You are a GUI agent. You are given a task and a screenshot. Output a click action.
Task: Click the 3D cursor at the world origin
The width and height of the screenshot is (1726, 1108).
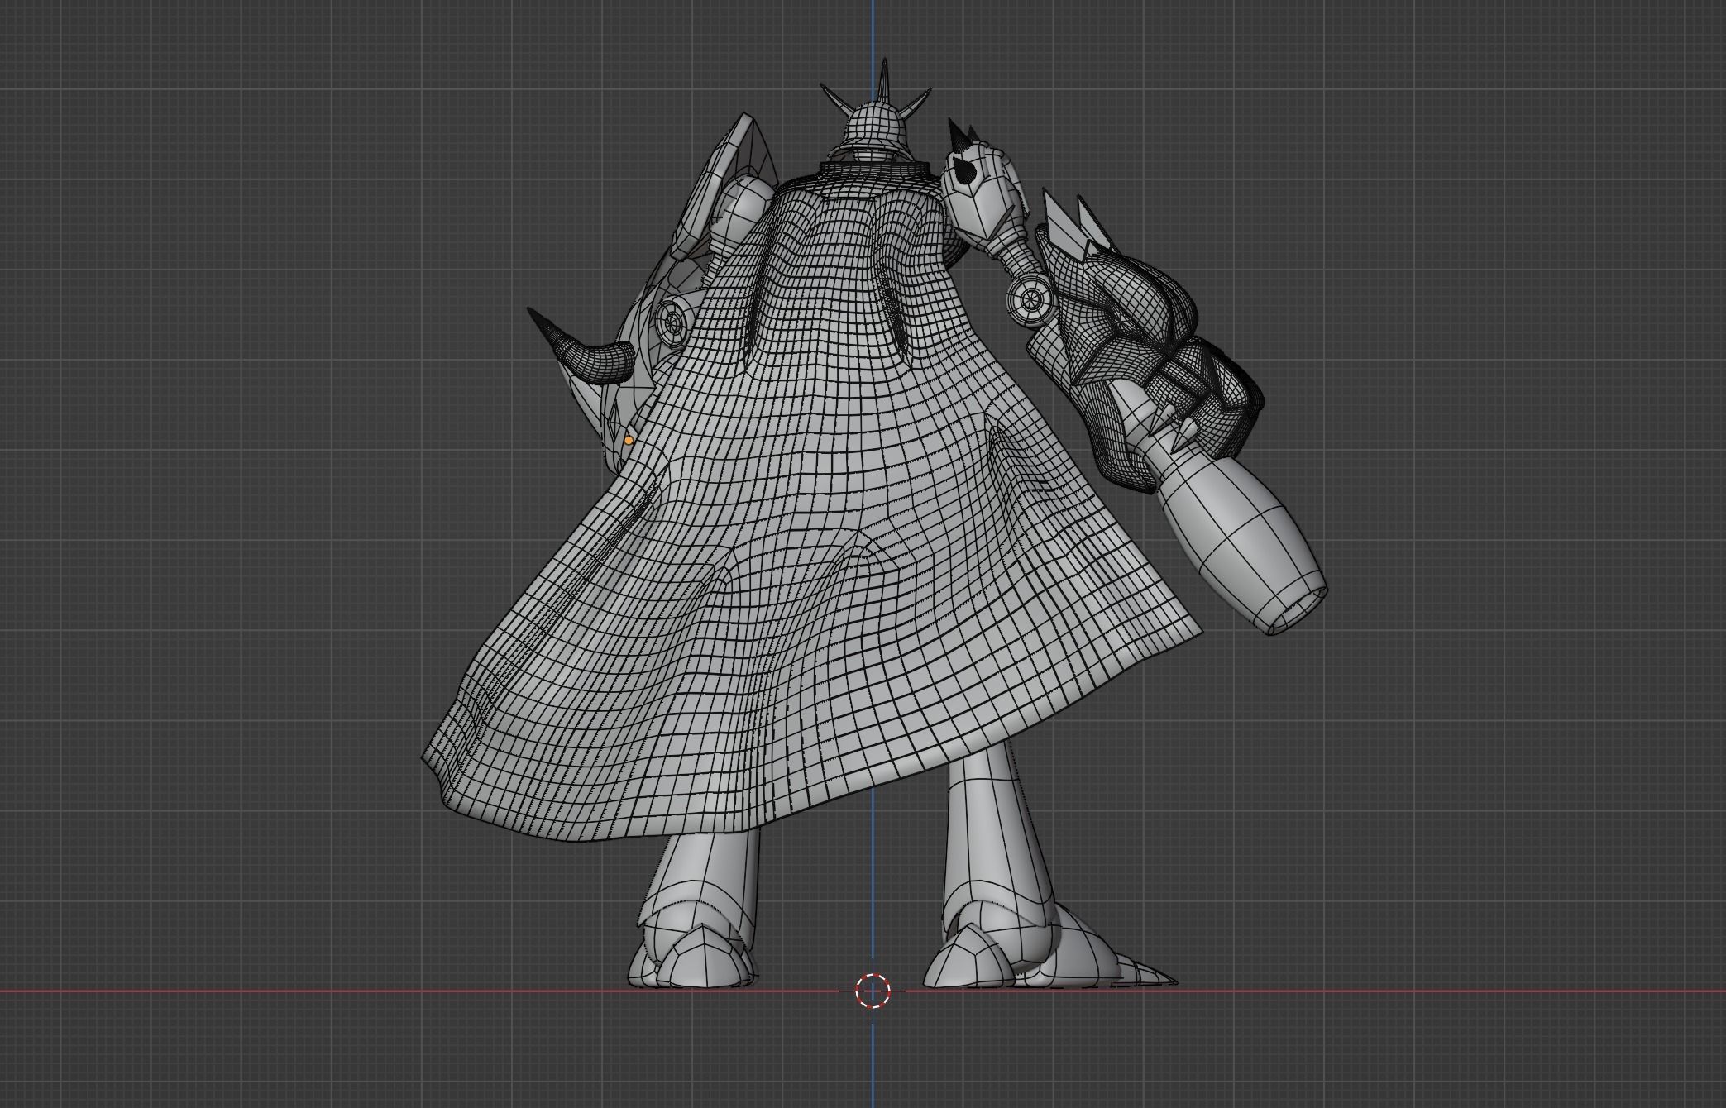[x=873, y=991]
